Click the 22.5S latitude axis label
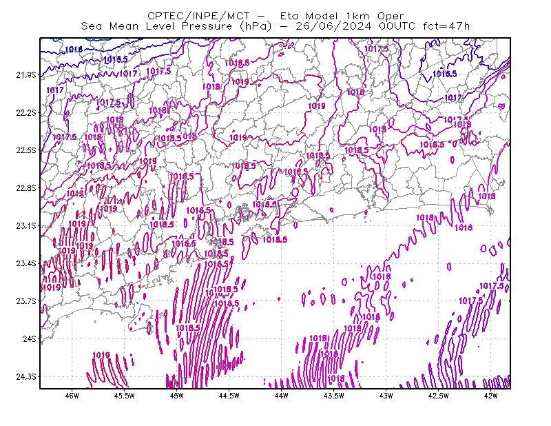 click(x=26, y=150)
